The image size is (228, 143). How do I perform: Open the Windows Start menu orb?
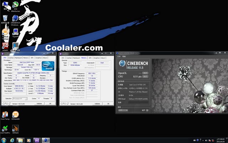tap(4, 140)
